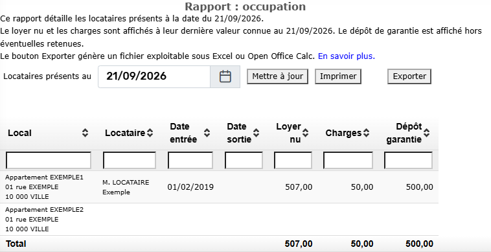The width and height of the screenshot is (491, 252).
Task: Click the Locataire column filter box
Action: coord(130,160)
